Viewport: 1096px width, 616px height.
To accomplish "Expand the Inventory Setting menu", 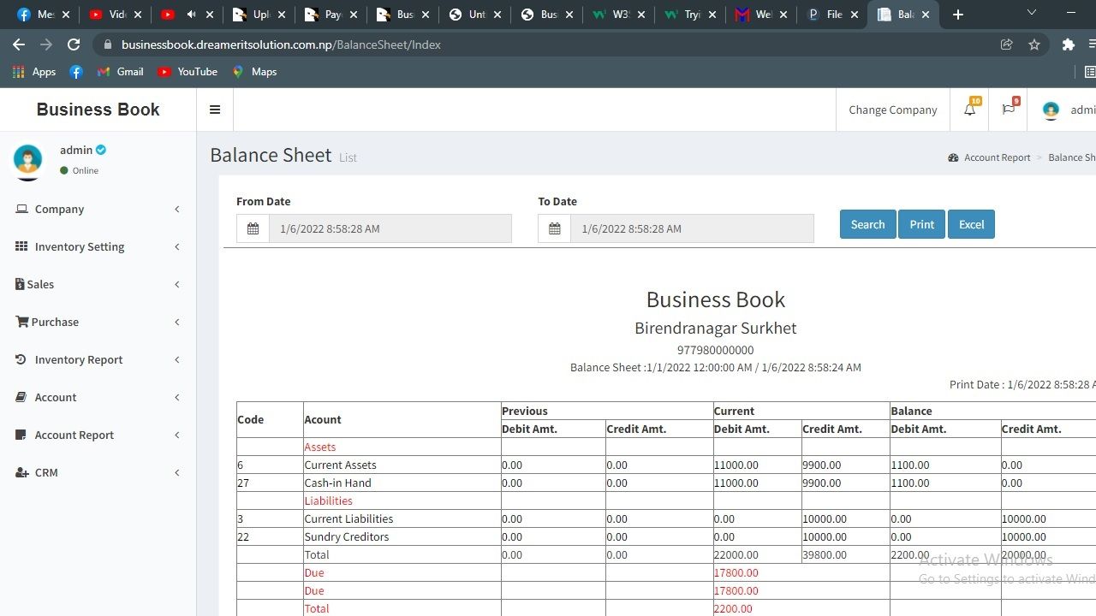I will click(80, 246).
